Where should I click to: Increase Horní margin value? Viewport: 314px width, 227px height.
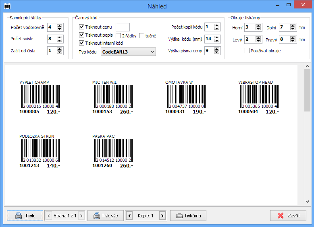click(x=258, y=26)
